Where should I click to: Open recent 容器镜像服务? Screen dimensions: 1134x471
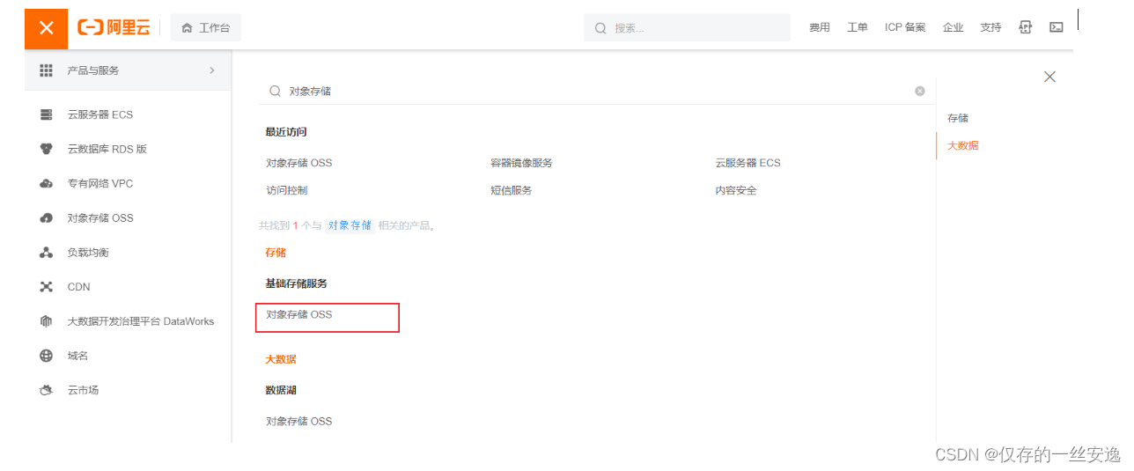coord(522,163)
